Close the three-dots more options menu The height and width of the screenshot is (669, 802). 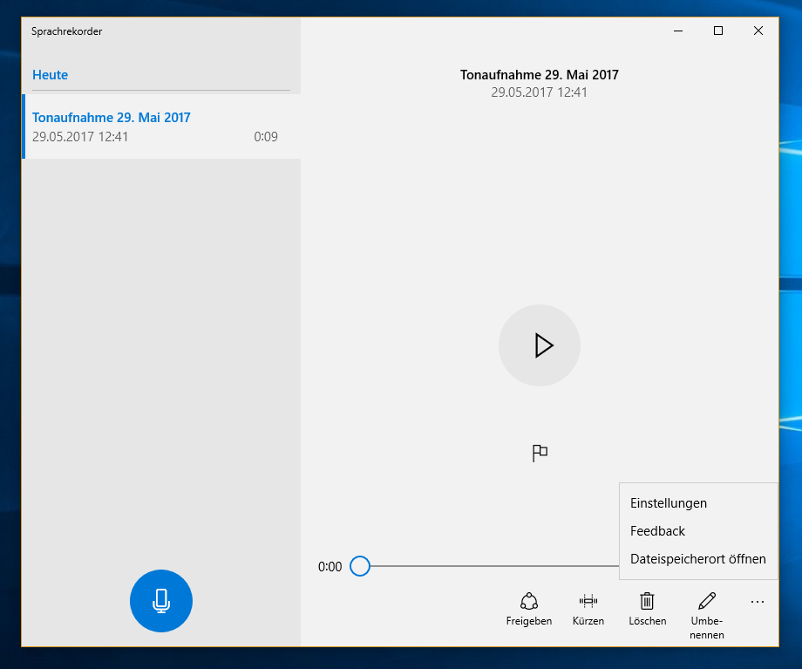point(757,602)
